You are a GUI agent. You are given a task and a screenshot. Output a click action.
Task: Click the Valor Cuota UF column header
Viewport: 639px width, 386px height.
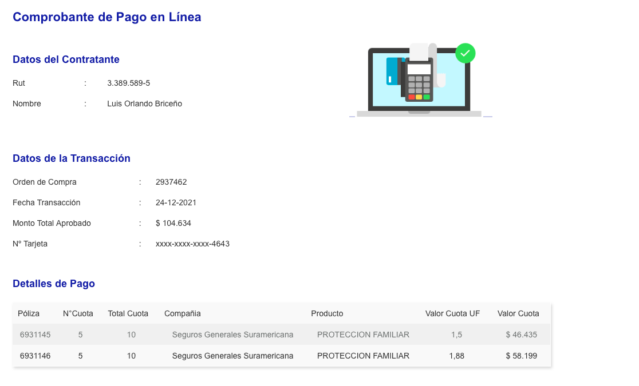[x=452, y=313]
